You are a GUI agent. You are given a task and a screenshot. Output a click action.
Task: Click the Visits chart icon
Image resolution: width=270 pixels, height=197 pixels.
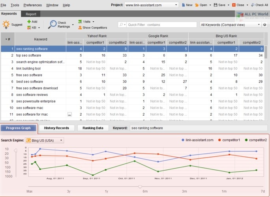tap(80, 22)
